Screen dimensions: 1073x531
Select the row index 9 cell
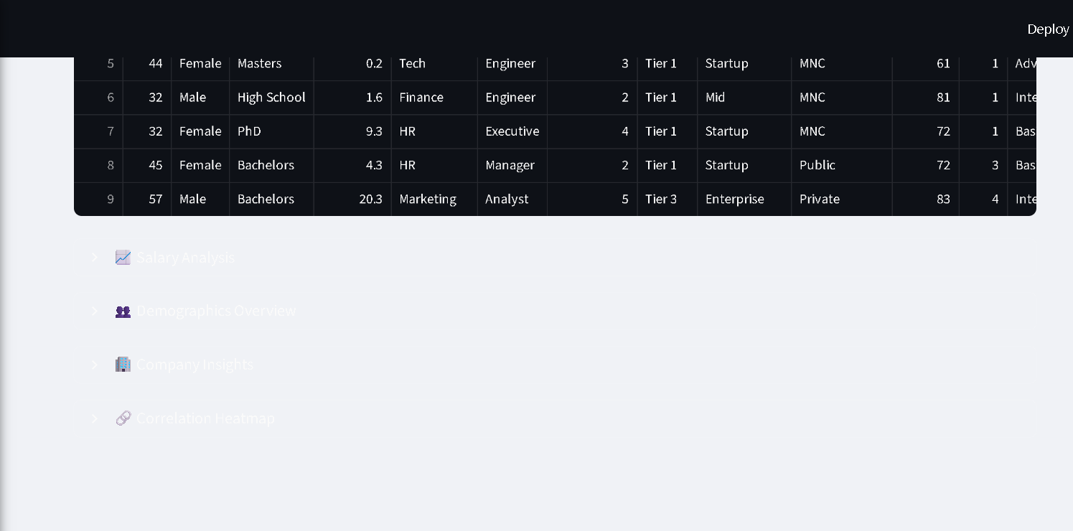click(x=110, y=199)
